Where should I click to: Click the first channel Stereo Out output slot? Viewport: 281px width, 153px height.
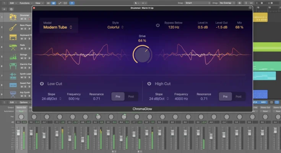(21, 107)
